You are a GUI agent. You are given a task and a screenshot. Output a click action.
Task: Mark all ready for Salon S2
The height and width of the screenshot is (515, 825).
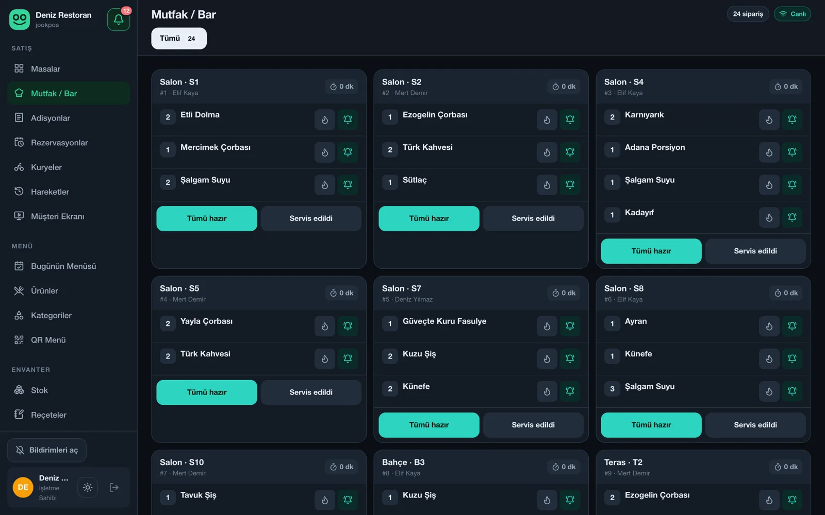pos(429,218)
